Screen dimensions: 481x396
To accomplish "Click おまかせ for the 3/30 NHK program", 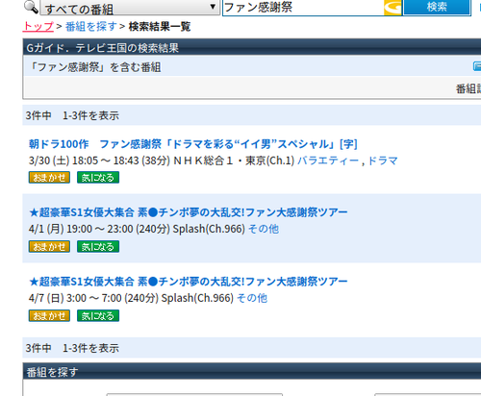I will (x=49, y=178).
